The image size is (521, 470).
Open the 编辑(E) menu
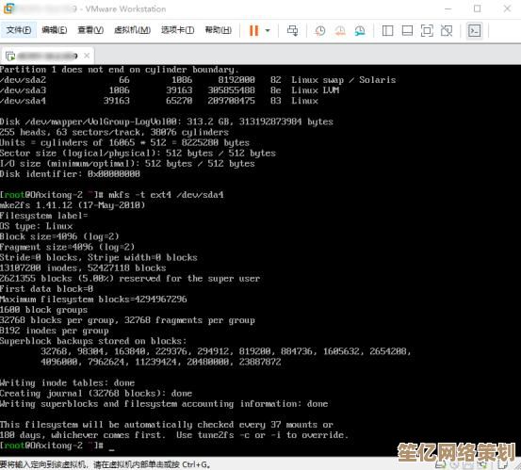point(54,30)
